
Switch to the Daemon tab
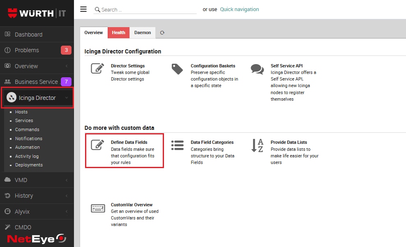pos(143,32)
